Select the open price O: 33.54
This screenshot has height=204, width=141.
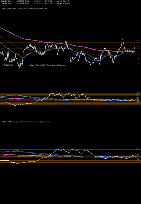(x=38, y=1)
